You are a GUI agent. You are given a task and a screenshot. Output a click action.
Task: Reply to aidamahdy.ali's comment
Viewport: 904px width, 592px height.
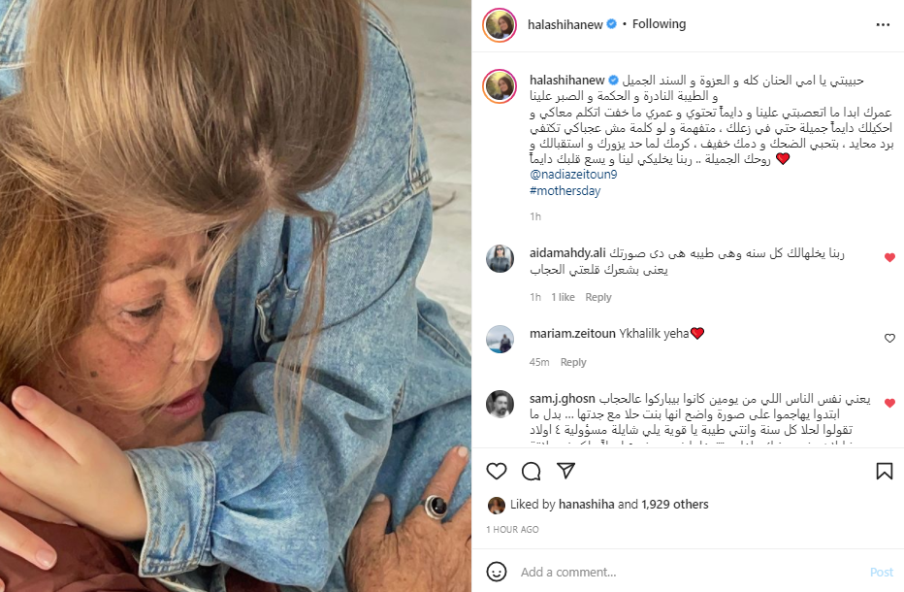coord(597,297)
